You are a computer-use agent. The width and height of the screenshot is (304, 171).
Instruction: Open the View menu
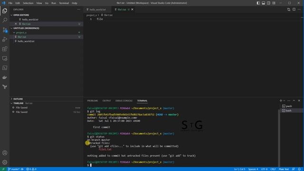[x=39, y=3]
